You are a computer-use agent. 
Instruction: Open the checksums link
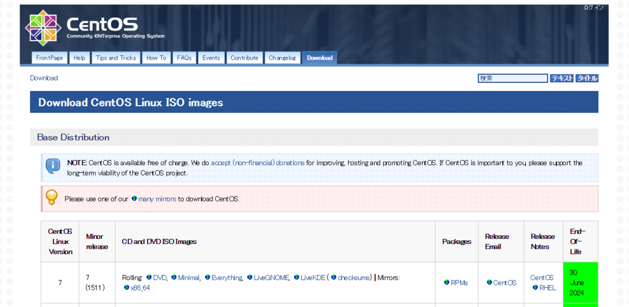354,278
